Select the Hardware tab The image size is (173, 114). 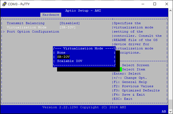[x=51, y=15]
